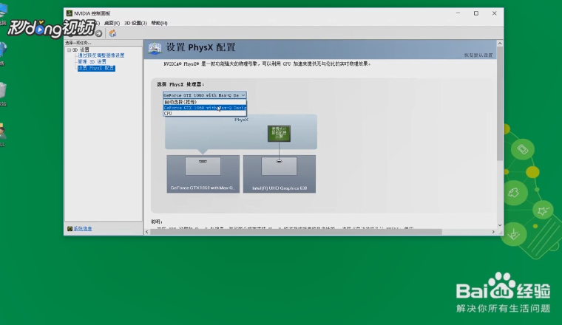Click the vertical scrollbar up arrow

[500, 44]
